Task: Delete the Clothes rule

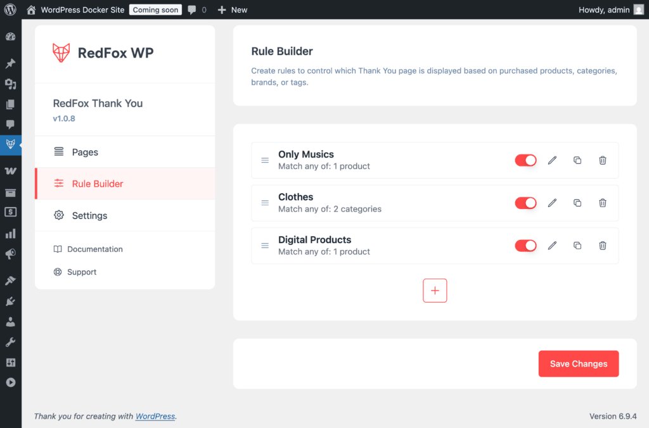Action: coord(603,203)
